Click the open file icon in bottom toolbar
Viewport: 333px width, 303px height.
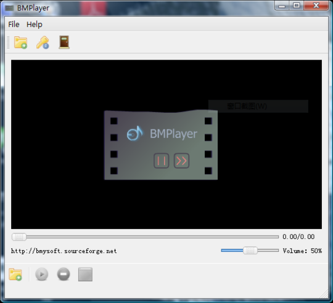coord(15,275)
